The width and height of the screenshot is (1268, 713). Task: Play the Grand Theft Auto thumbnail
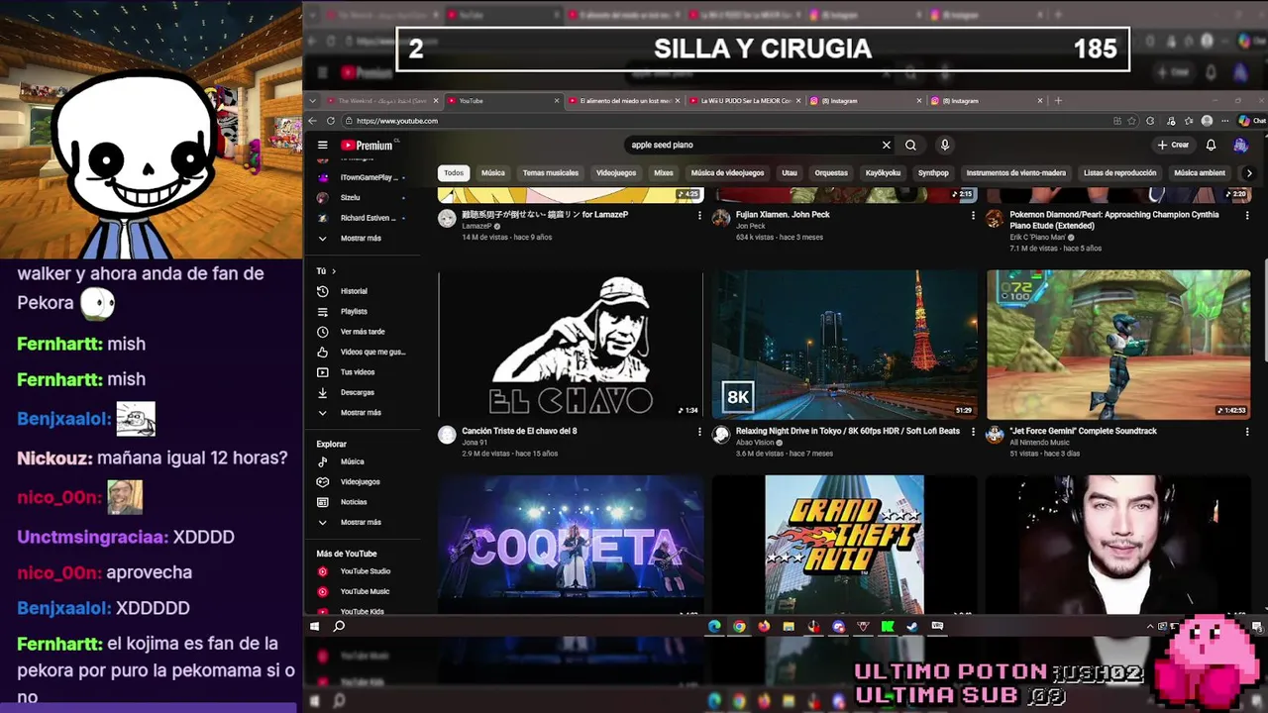click(845, 545)
